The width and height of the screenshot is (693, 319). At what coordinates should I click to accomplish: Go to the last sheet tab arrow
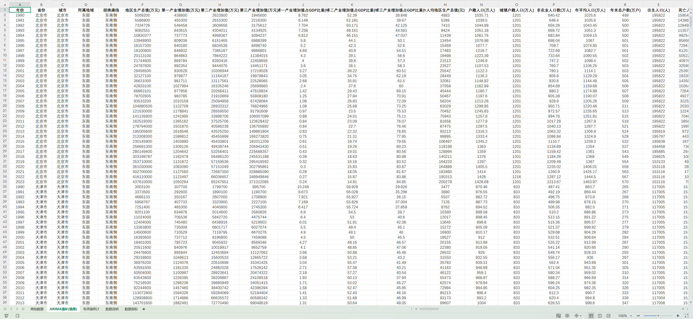[23, 309]
